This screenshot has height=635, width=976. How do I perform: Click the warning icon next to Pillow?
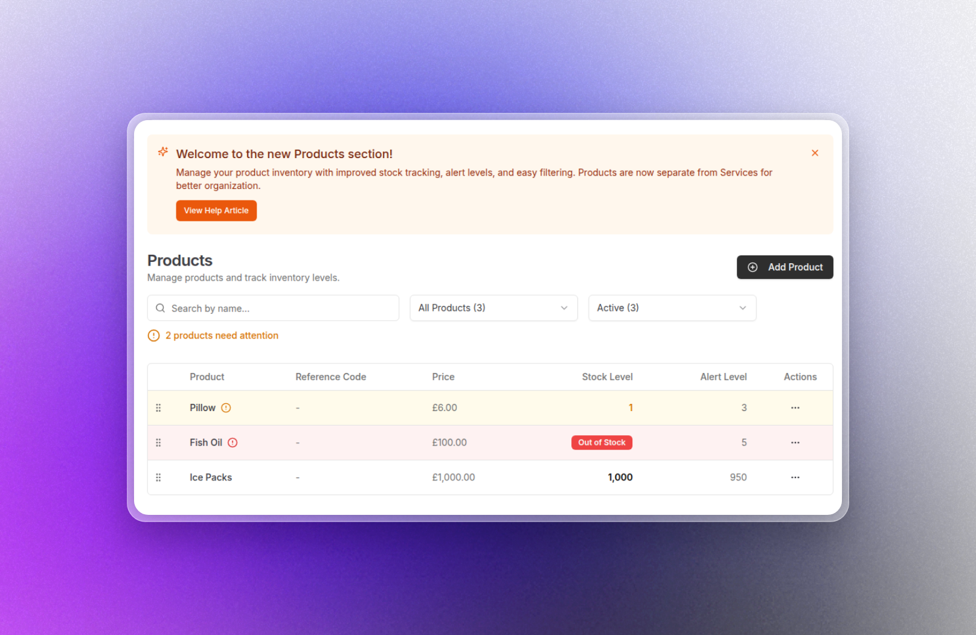(x=226, y=407)
